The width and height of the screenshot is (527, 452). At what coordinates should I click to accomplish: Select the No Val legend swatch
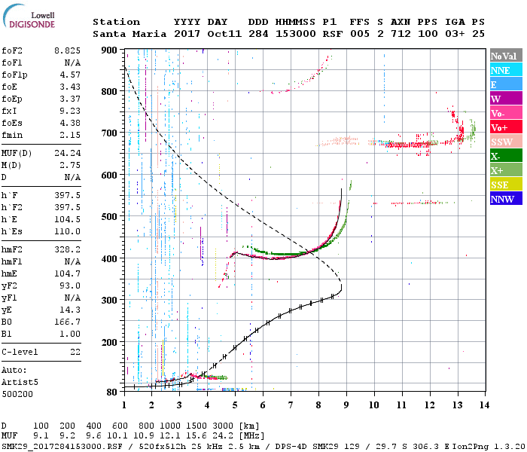(x=506, y=56)
